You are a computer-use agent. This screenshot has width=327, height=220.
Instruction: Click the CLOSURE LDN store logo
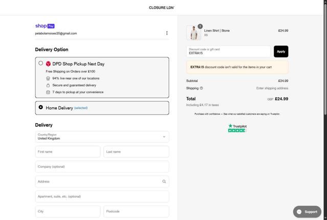pos(161,8)
